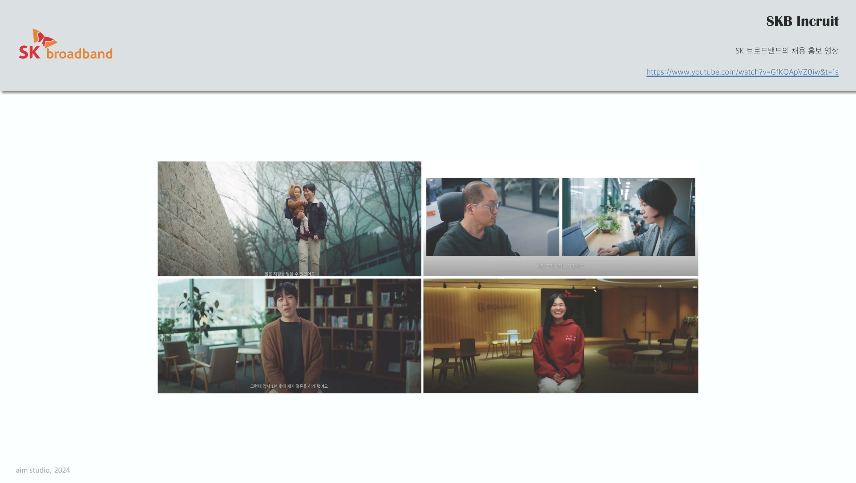The image size is (856, 483).
Task: Click the red 'SK' letters in logo
Action: click(x=29, y=52)
